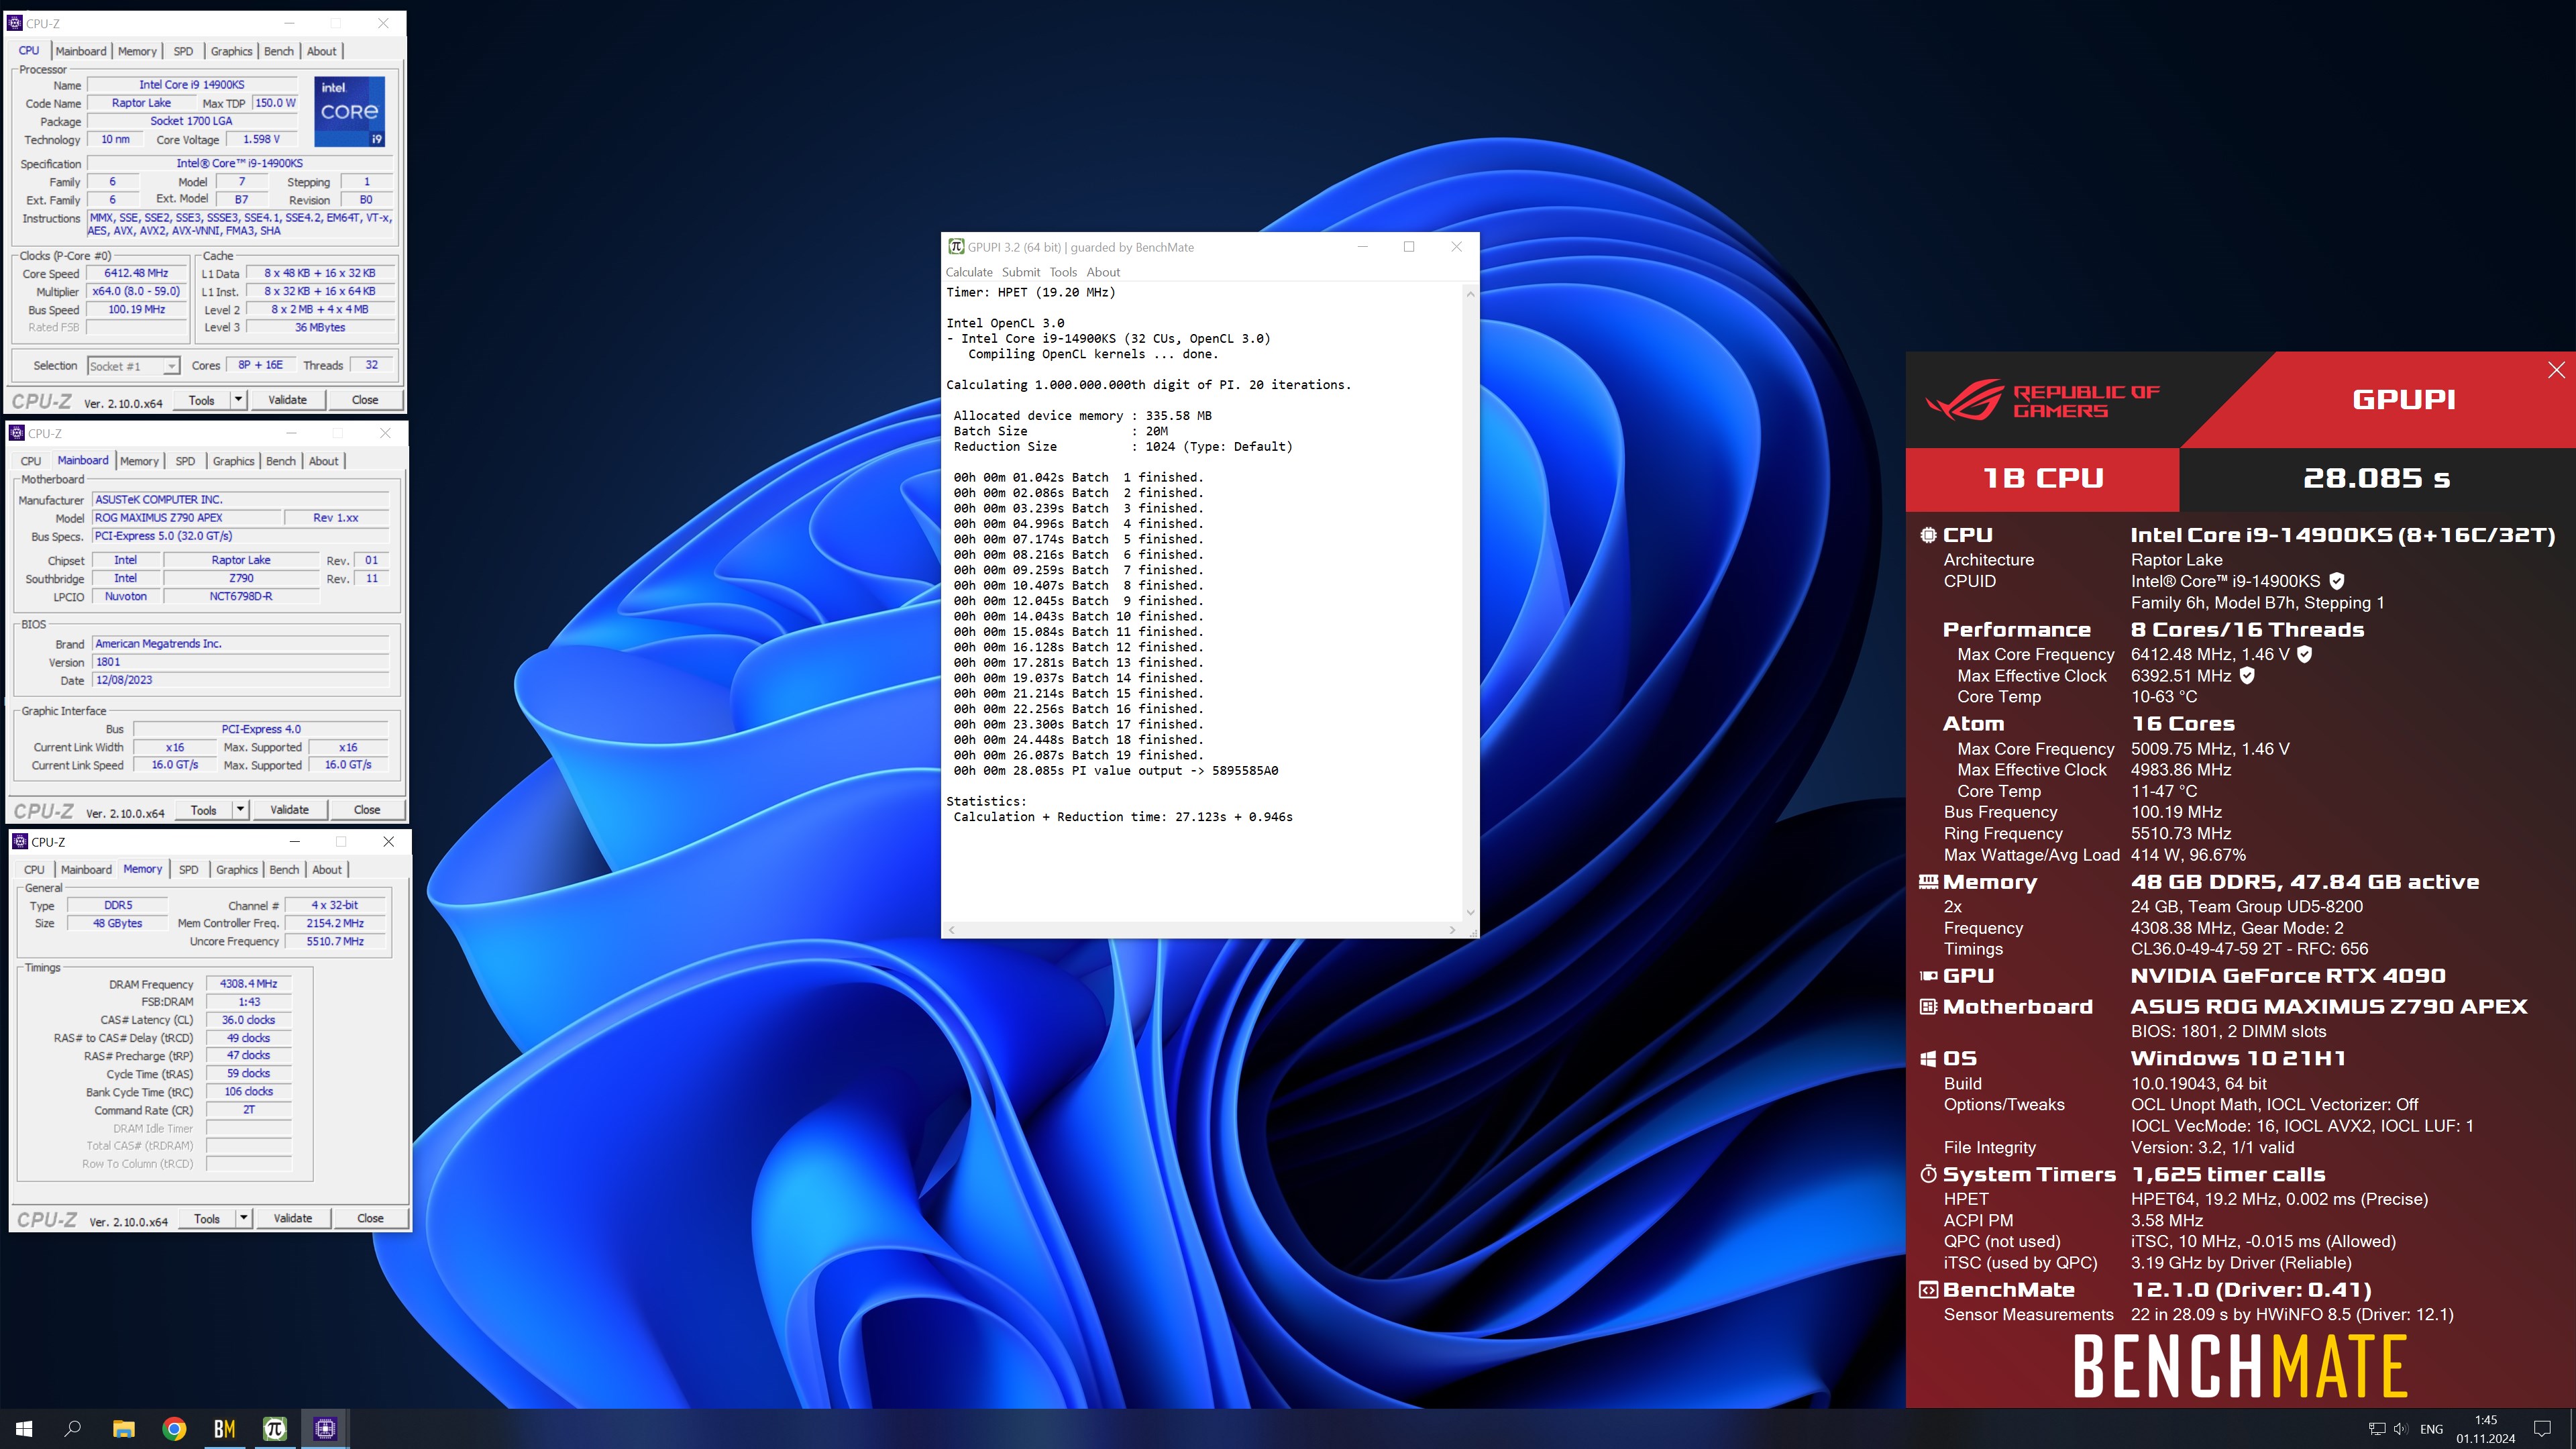This screenshot has height=1449, width=2576.
Task: Switch to BenchMate taskbar icon
Action: pyautogui.click(x=225, y=1428)
